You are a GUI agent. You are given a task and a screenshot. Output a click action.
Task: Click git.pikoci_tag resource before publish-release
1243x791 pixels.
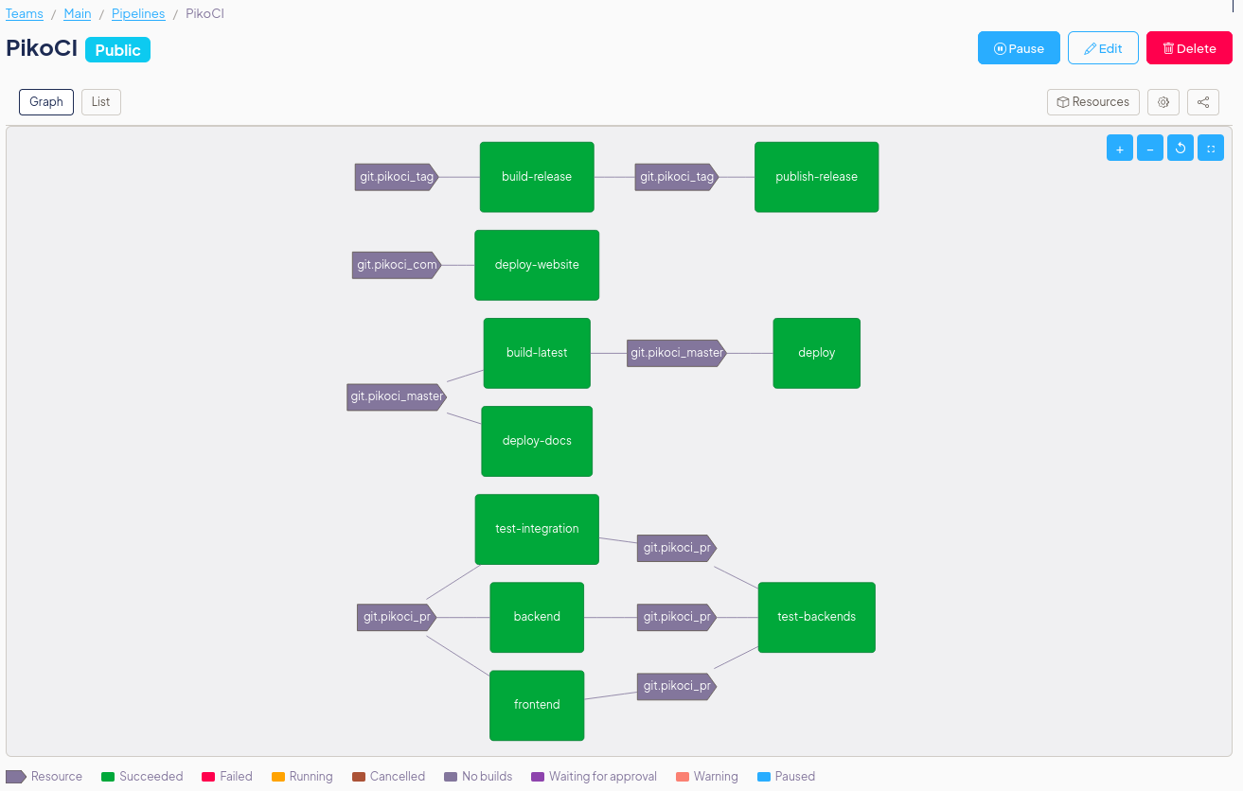(677, 177)
